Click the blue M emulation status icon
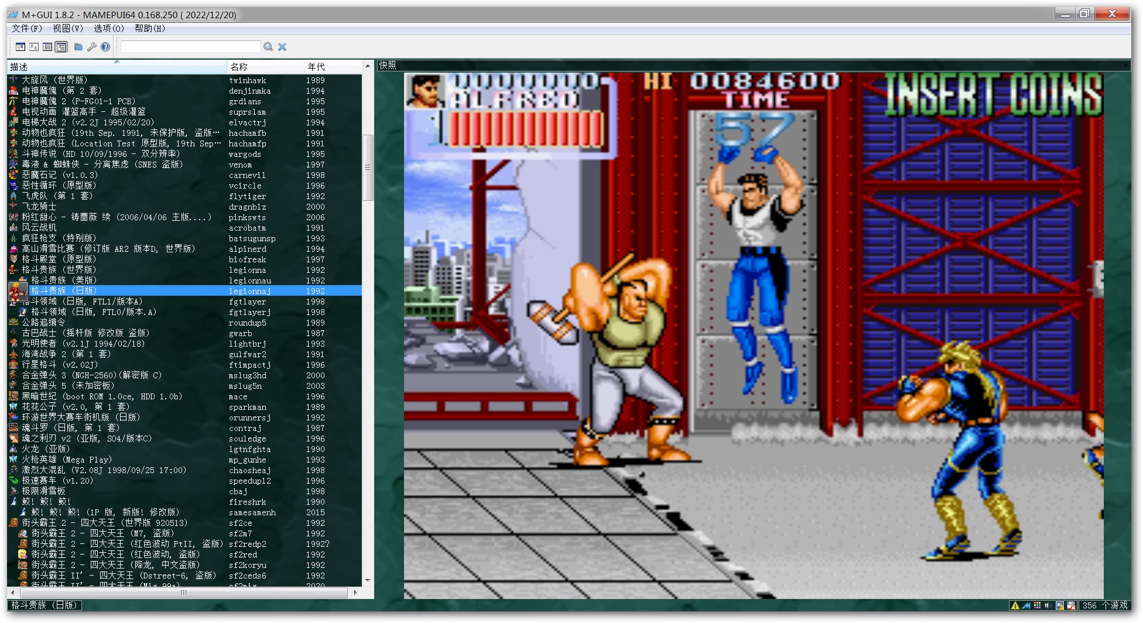This screenshot has width=1143, height=623. 1026,605
